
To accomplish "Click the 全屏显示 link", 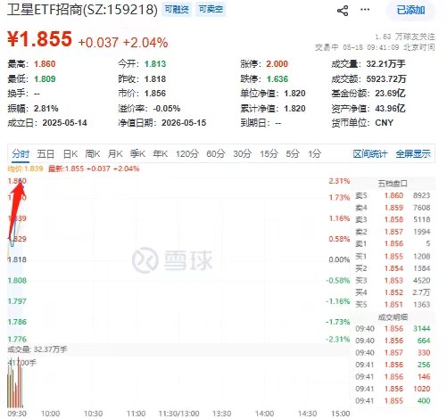I will tap(413, 154).
